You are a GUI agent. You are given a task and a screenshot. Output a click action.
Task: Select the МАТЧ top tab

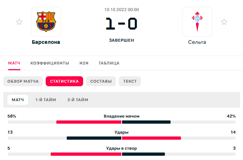(x=14, y=63)
